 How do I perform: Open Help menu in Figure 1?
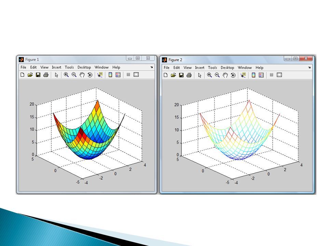[x=116, y=67]
